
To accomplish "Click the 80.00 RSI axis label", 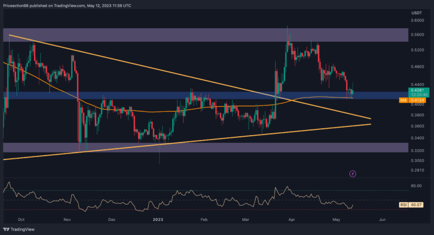I will 416,186.
